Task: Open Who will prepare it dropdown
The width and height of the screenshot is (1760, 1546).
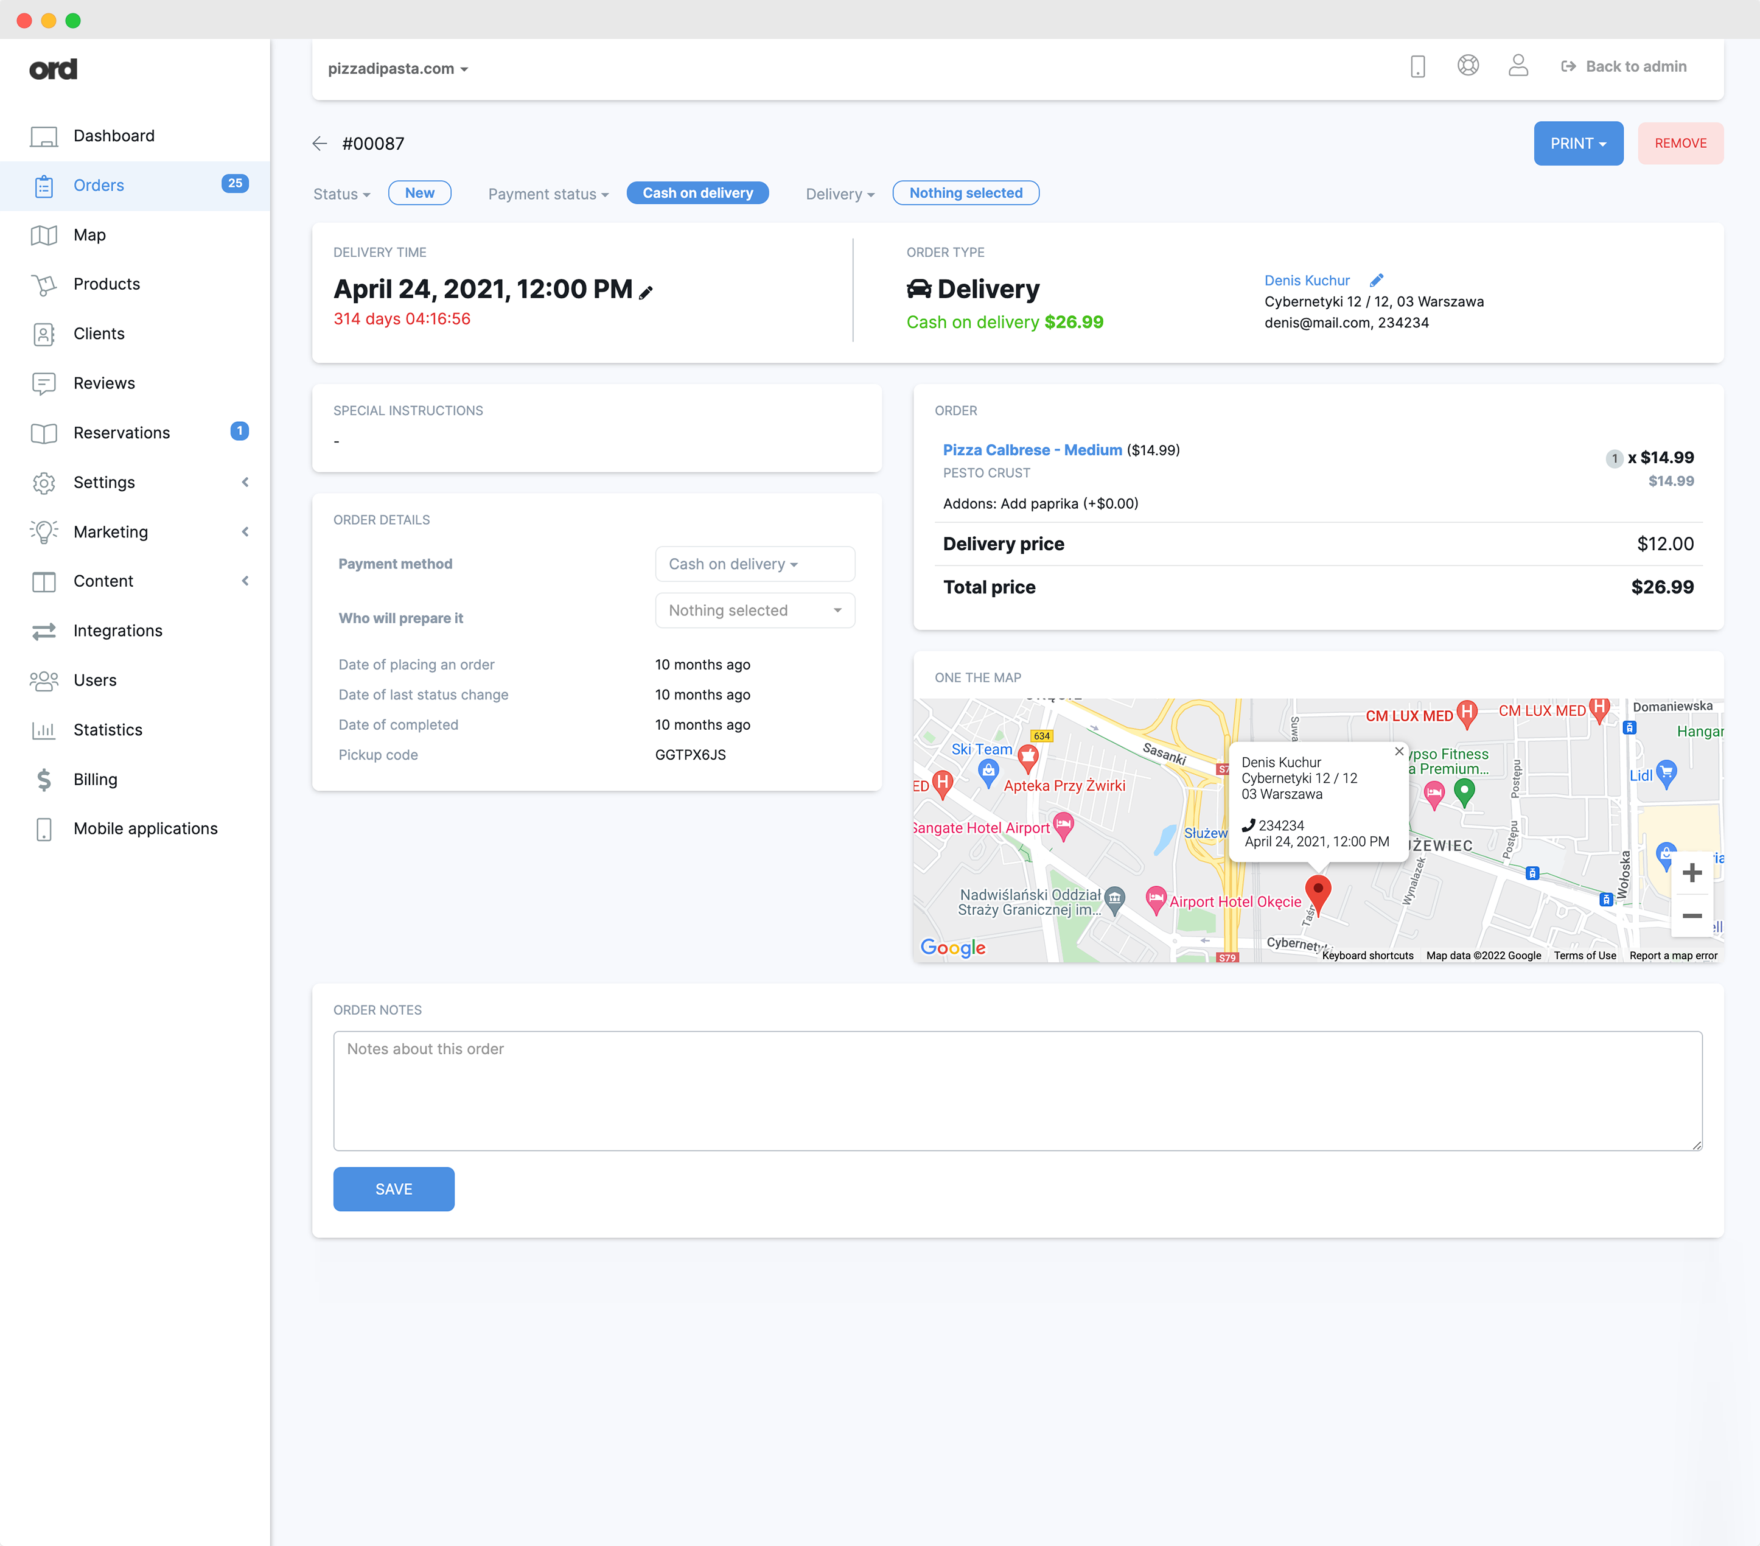Action: click(x=754, y=610)
